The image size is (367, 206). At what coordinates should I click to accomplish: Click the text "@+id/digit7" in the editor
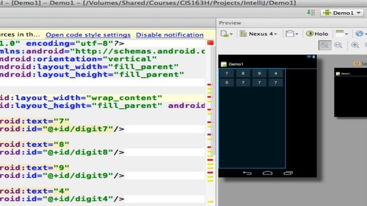[78, 129]
